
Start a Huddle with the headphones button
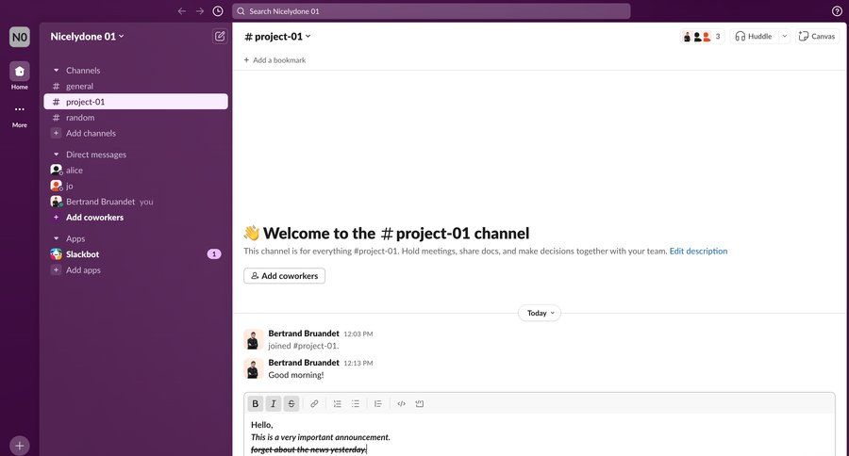pos(754,36)
